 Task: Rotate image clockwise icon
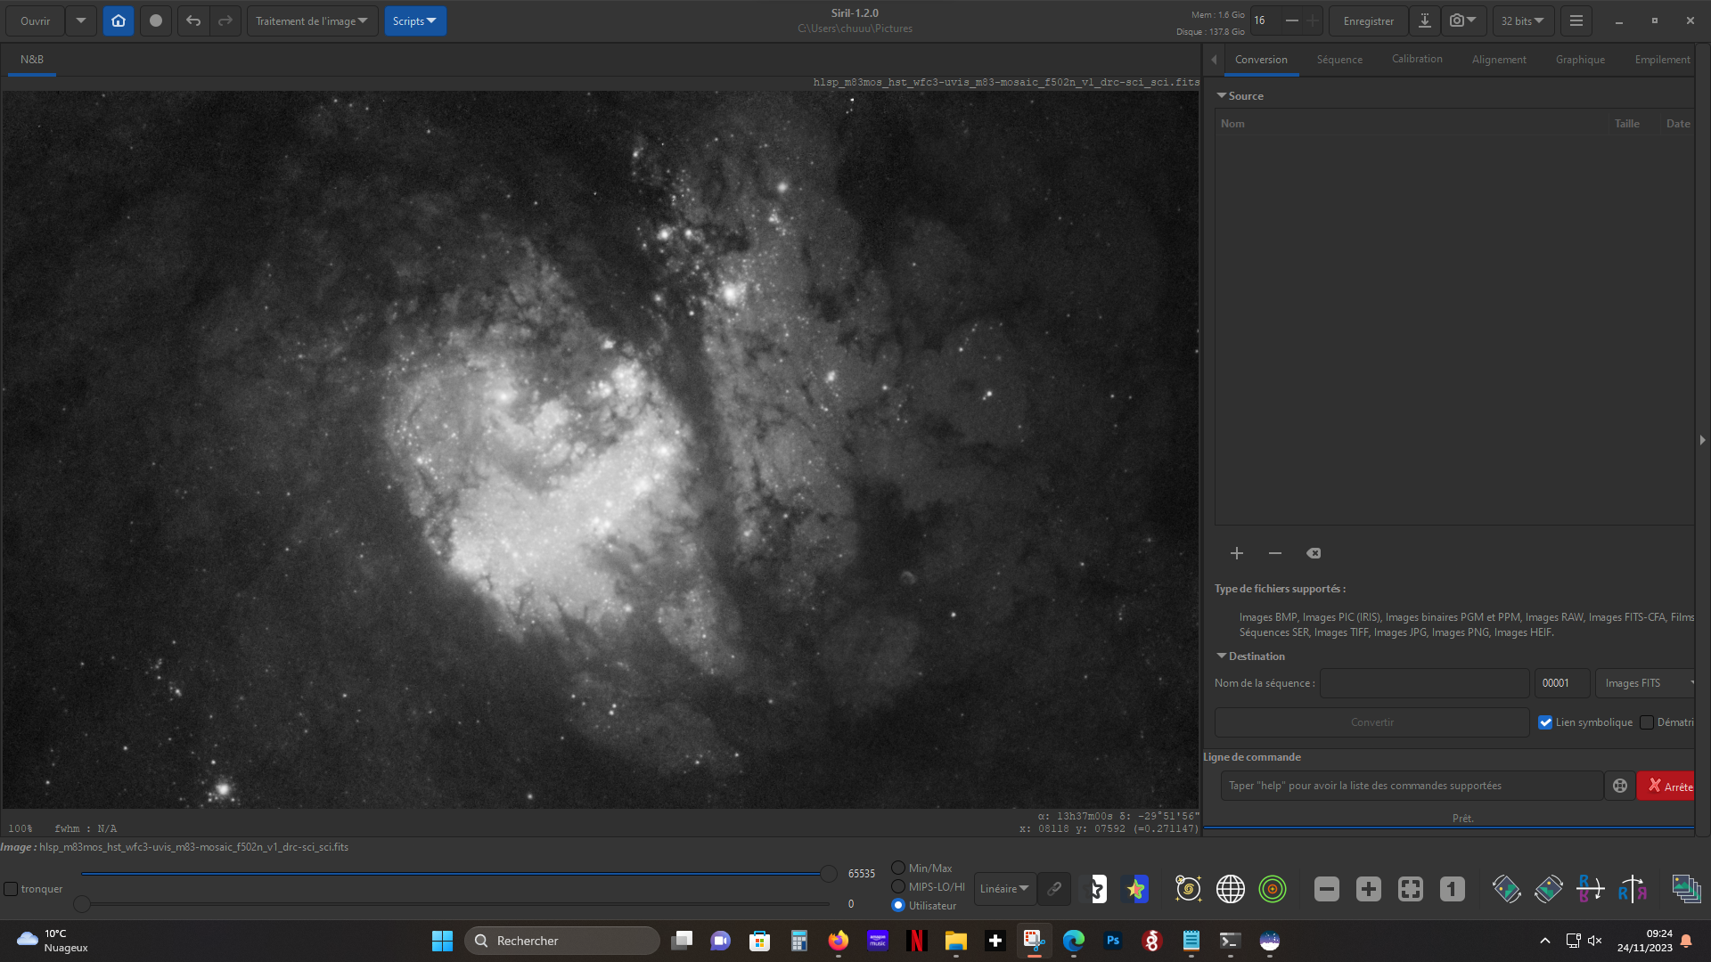pos(1549,889)
